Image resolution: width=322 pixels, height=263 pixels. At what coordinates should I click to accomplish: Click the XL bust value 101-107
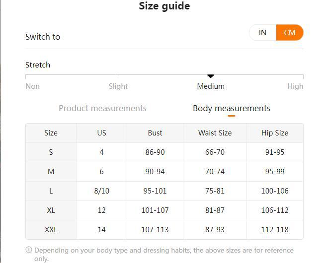155,210
